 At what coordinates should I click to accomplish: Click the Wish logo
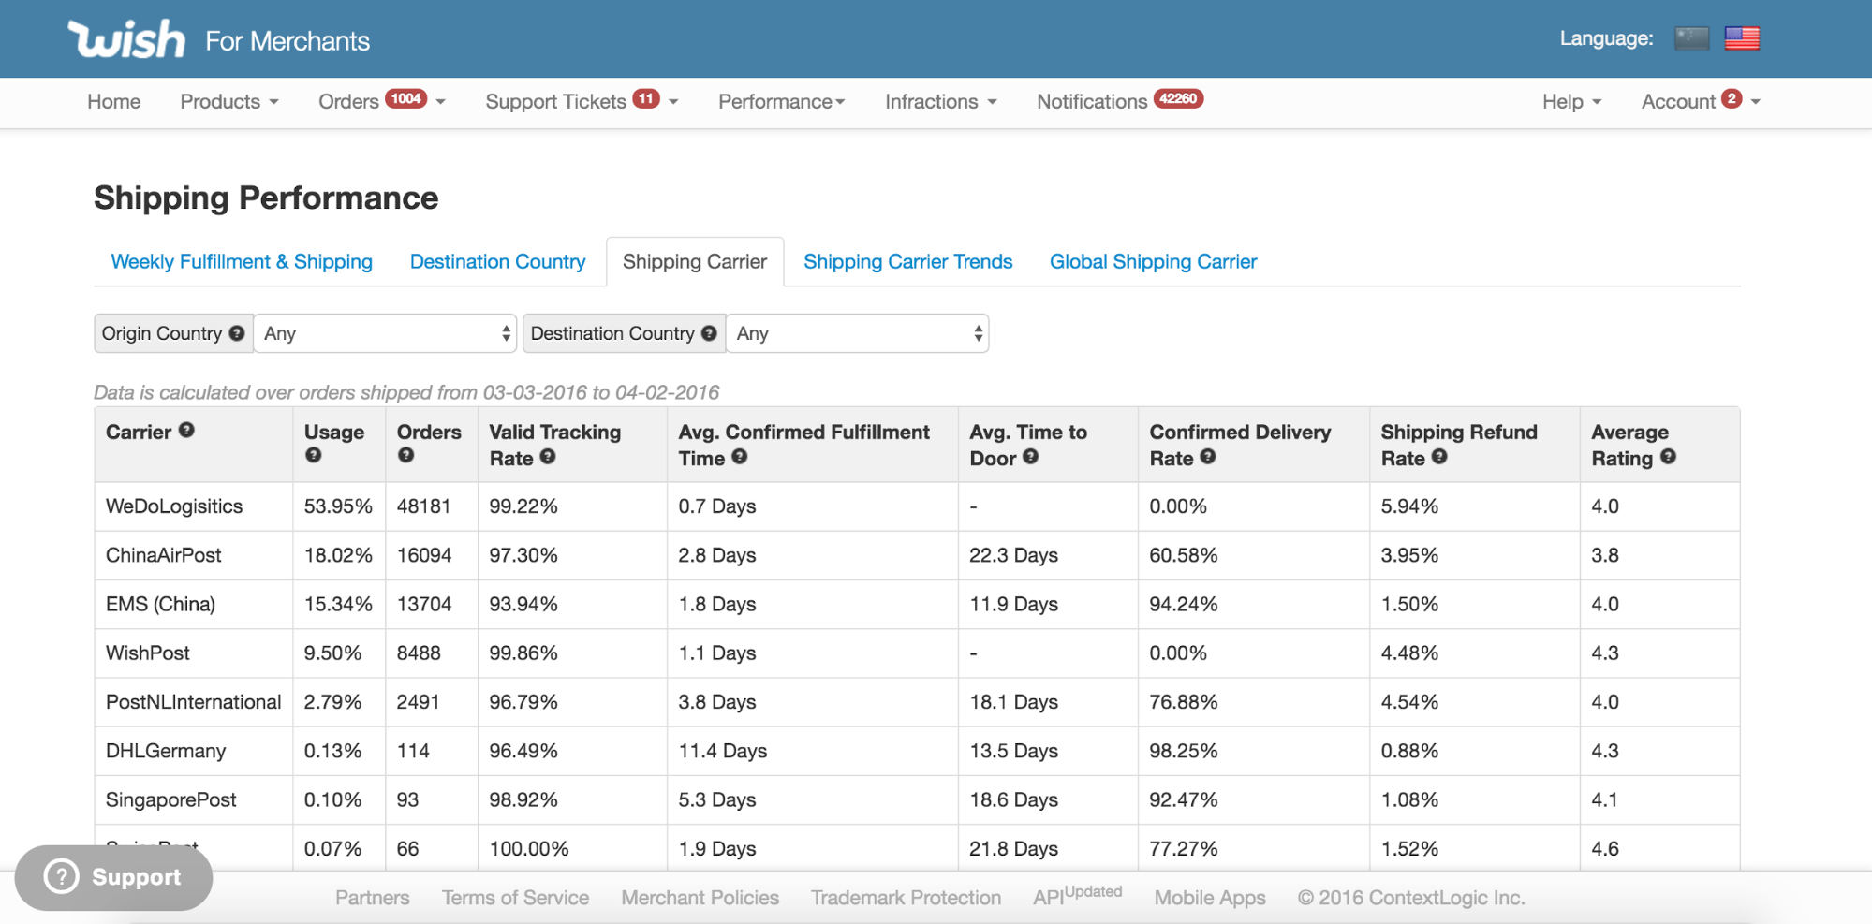(x=126, y=39)
